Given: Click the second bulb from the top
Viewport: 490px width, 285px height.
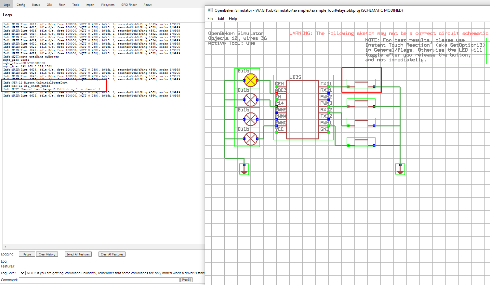Looking at the screenshot, I should click(251, 100).
